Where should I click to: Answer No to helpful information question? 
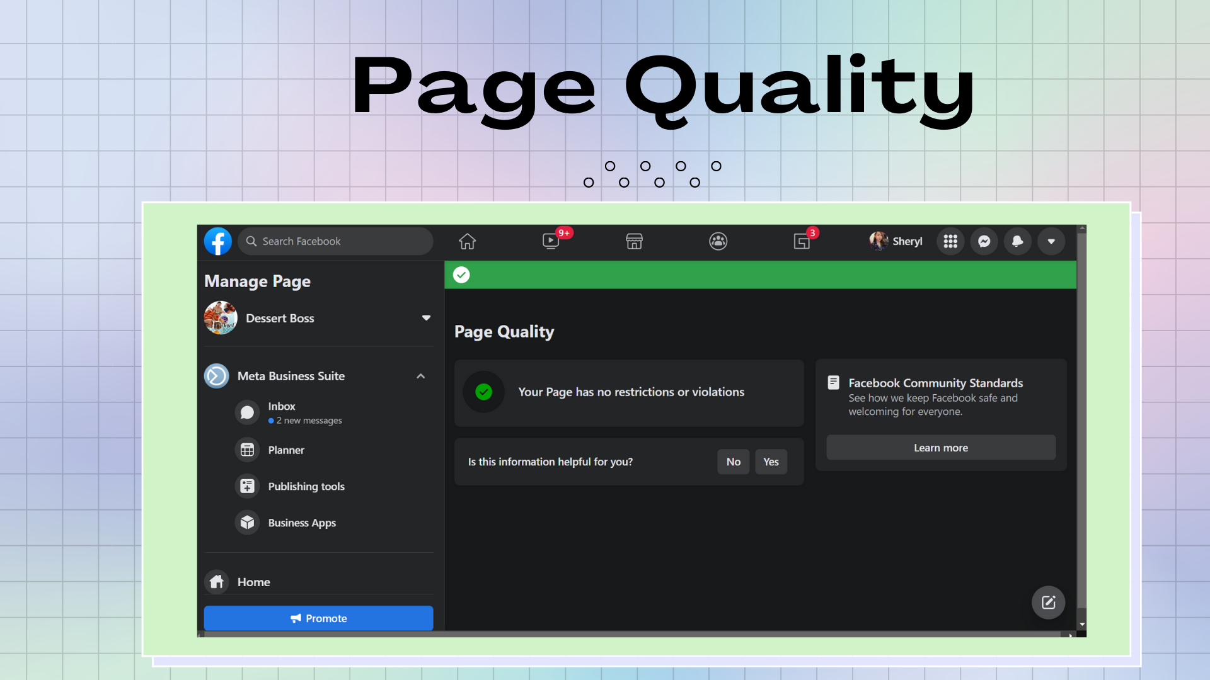(733, 462)
